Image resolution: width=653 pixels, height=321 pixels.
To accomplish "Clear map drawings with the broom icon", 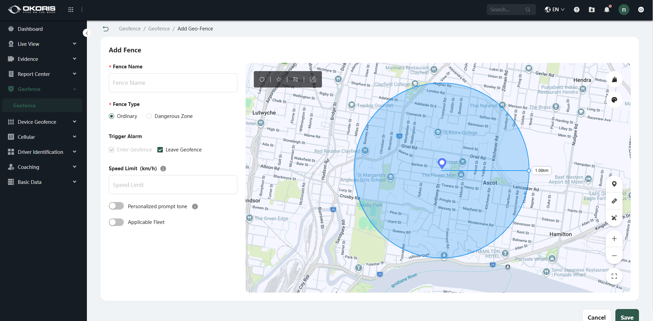I will (x=614, y=80).
